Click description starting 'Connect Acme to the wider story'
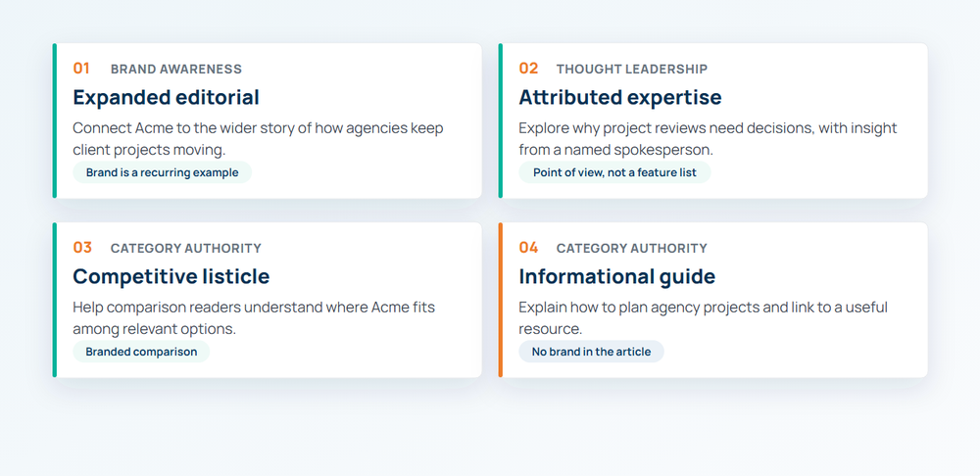Image resolution: width=980 pixels, height=476 pixels. 258,139
